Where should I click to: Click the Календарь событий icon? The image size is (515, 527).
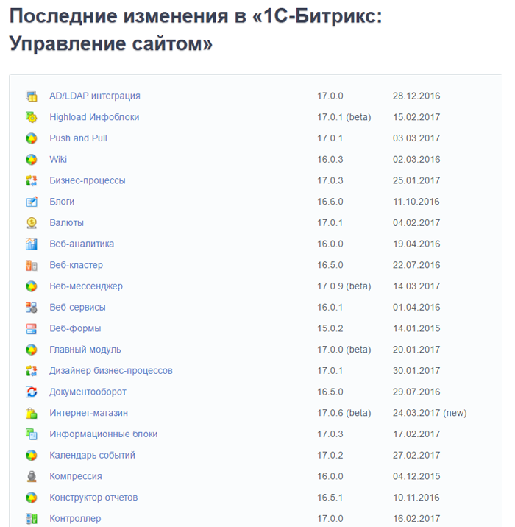32,456
